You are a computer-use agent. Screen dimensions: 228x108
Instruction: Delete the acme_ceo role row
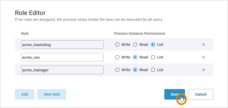point(204,57)
